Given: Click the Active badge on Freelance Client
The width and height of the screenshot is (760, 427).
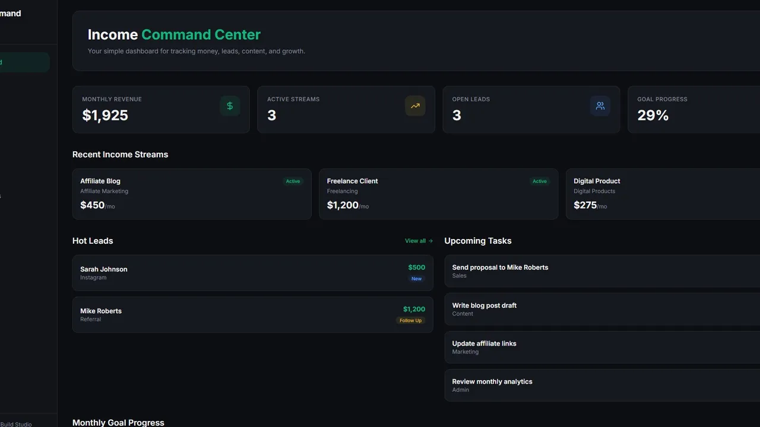Looking at the screenshot, I should click(540, 181).
